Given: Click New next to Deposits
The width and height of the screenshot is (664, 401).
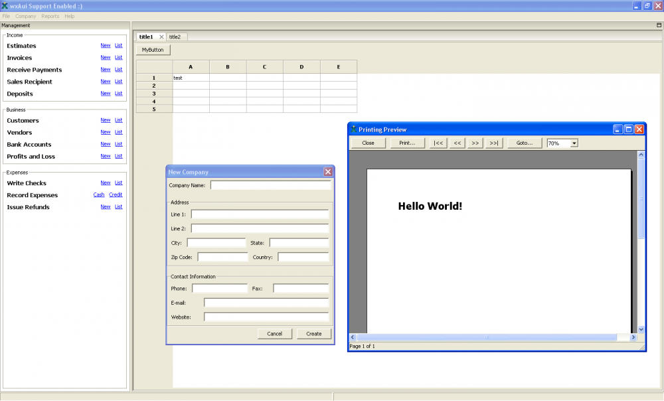Looking at the screenshot, I should coord(106,93).
